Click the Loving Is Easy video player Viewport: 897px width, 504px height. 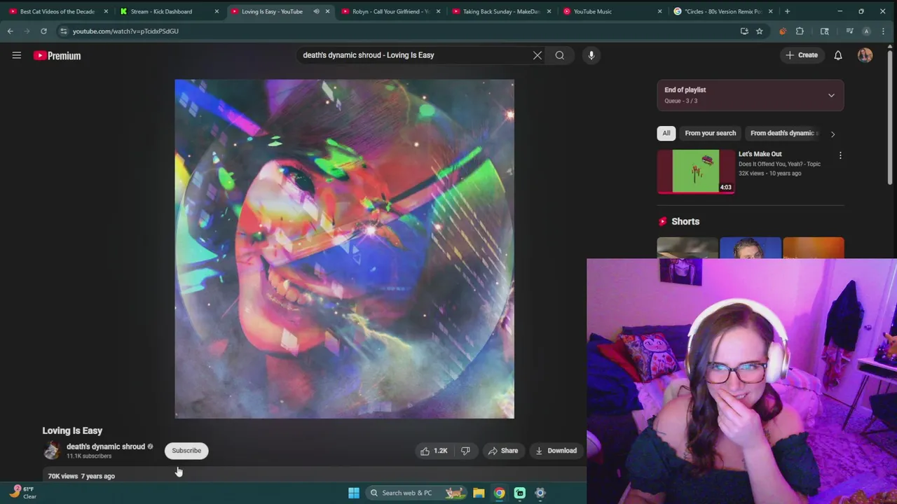pyautogui.click(x=344, y=248)
